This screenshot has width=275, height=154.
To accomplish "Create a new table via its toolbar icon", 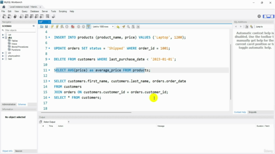I will 27,16.
